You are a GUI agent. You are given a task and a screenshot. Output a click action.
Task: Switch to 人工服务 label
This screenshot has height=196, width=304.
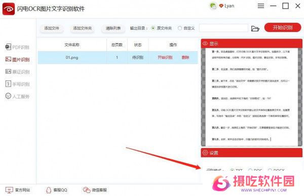click(21, 97)
